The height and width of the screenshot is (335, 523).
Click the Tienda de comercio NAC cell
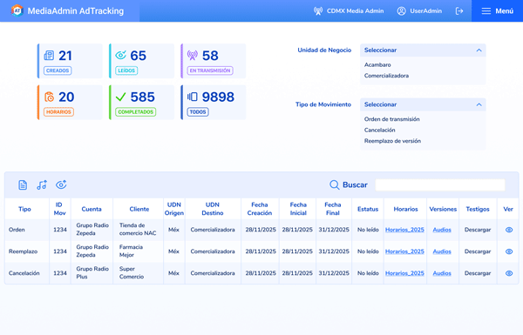tap(138, 229)
